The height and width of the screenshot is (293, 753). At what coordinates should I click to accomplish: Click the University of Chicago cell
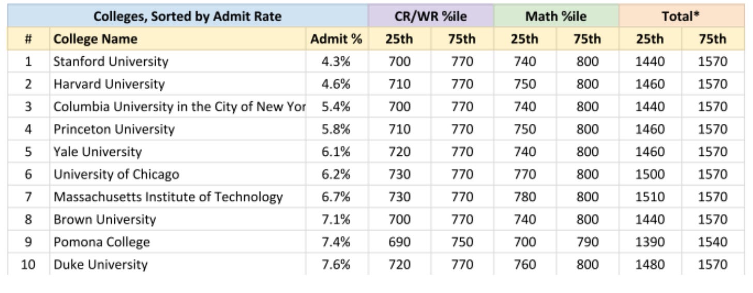coord(116,175)
